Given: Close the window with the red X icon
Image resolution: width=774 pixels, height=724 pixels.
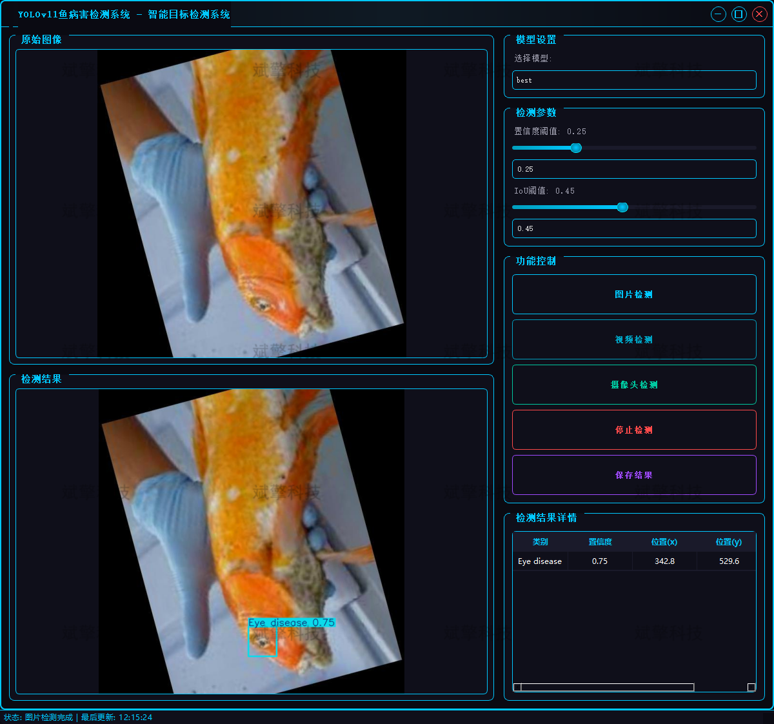Looking at the screenshot, I should (760, 14).
